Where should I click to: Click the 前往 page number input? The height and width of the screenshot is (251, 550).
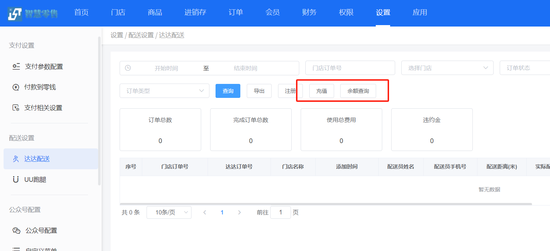coord(281,212)
